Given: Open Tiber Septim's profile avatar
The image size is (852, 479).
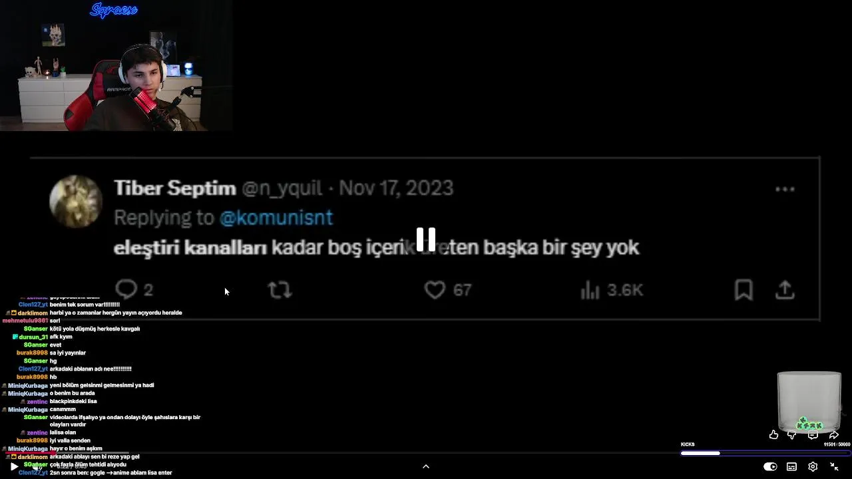Looking at the screenshot, I should coord(75,202).
